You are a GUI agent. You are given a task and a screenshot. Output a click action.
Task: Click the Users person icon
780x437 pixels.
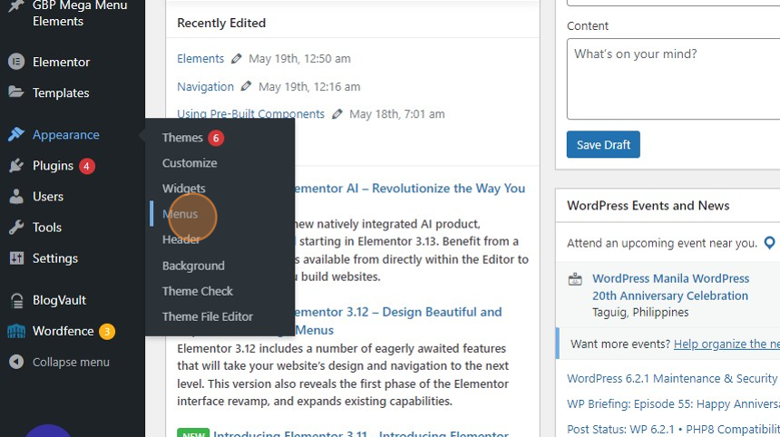pos(16,197)
